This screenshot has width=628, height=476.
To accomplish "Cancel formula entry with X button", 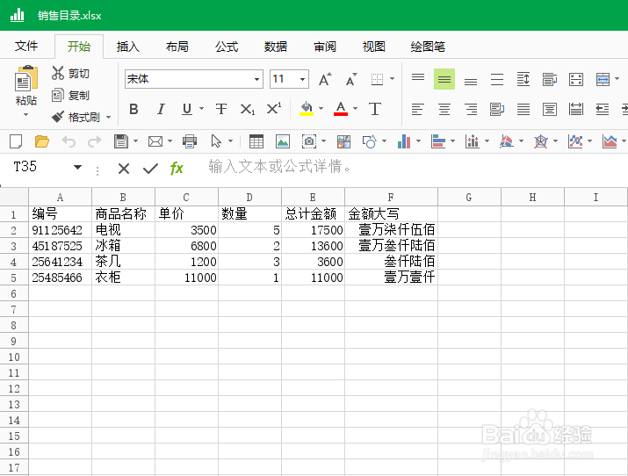I will click(124, 169).
